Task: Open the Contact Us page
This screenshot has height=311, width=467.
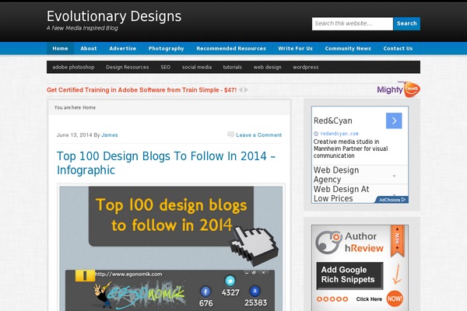Action: 398,48
